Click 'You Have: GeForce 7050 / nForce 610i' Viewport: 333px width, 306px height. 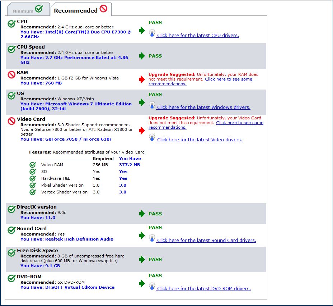[66, 139]
